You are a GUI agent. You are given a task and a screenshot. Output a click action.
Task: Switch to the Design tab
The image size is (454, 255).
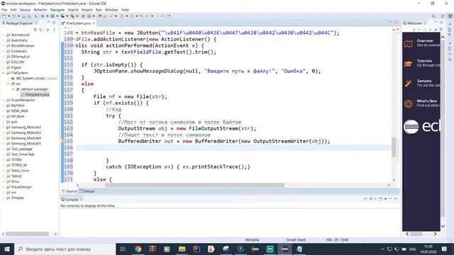(87, 191)
